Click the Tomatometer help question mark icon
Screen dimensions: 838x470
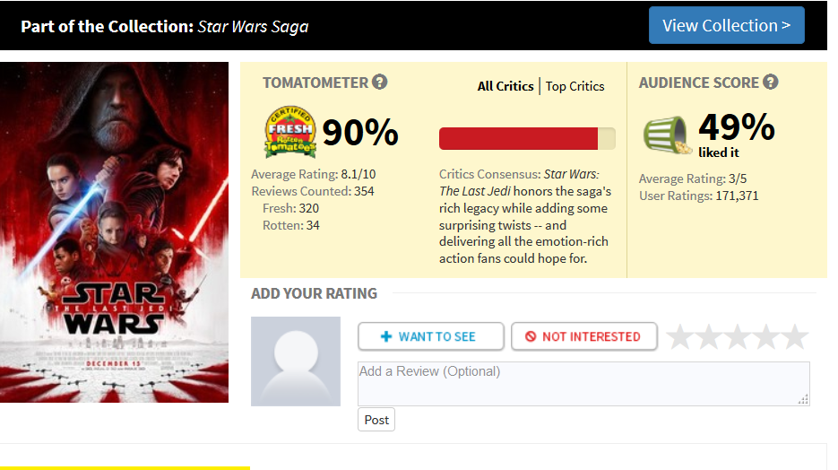click(380, 83)
